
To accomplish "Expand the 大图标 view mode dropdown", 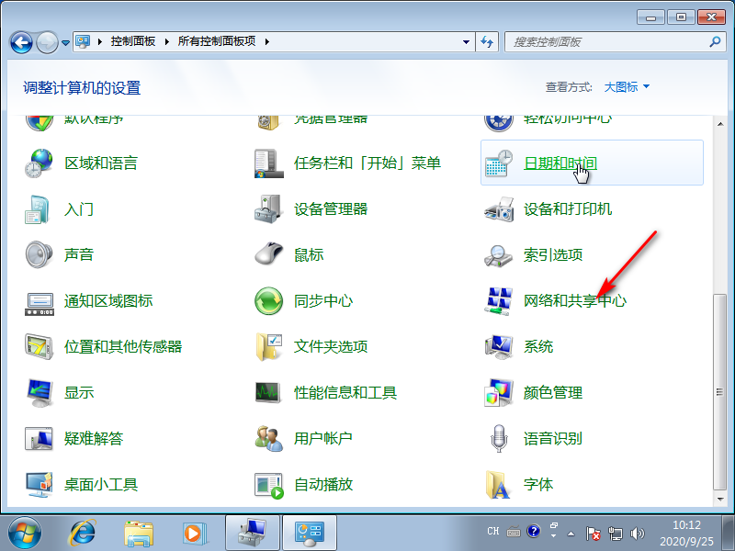I will [x=627, y=87].
